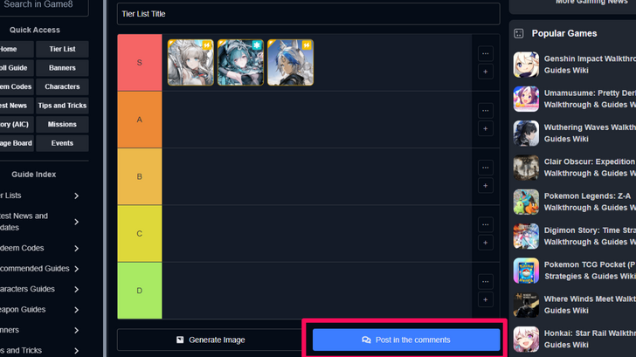
Task: Open Digimon Story: Time Stranger link
Action: click(x=590, y=237)
